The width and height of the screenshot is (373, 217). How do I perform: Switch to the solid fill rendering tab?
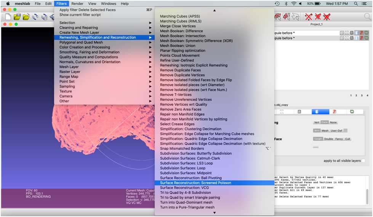320,112
